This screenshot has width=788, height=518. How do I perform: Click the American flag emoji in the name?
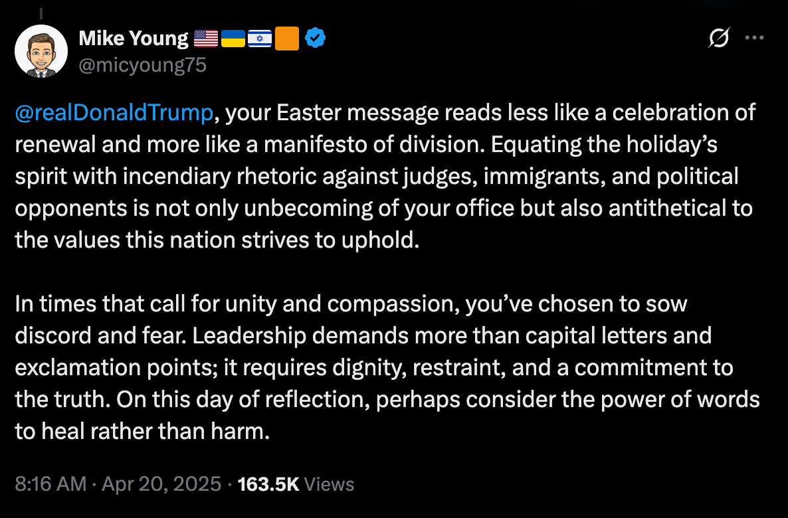(205, 39)
